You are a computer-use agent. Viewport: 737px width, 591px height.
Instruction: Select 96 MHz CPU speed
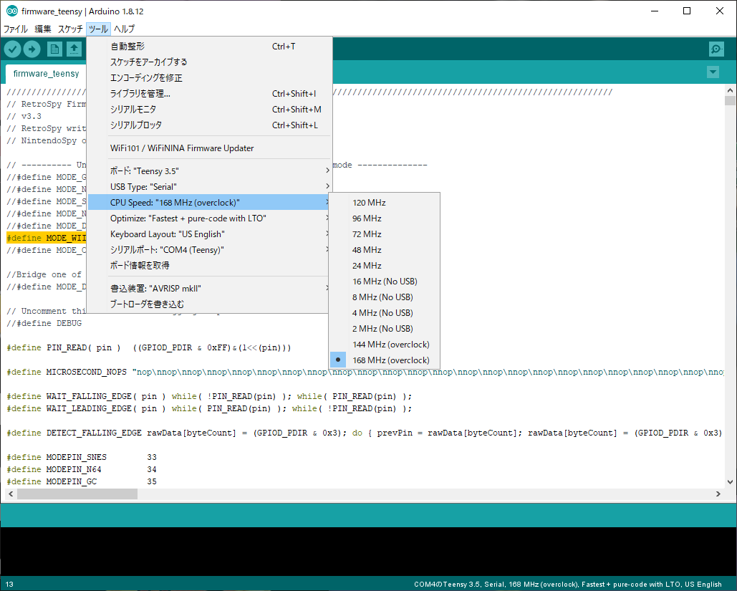click(385, 218)
